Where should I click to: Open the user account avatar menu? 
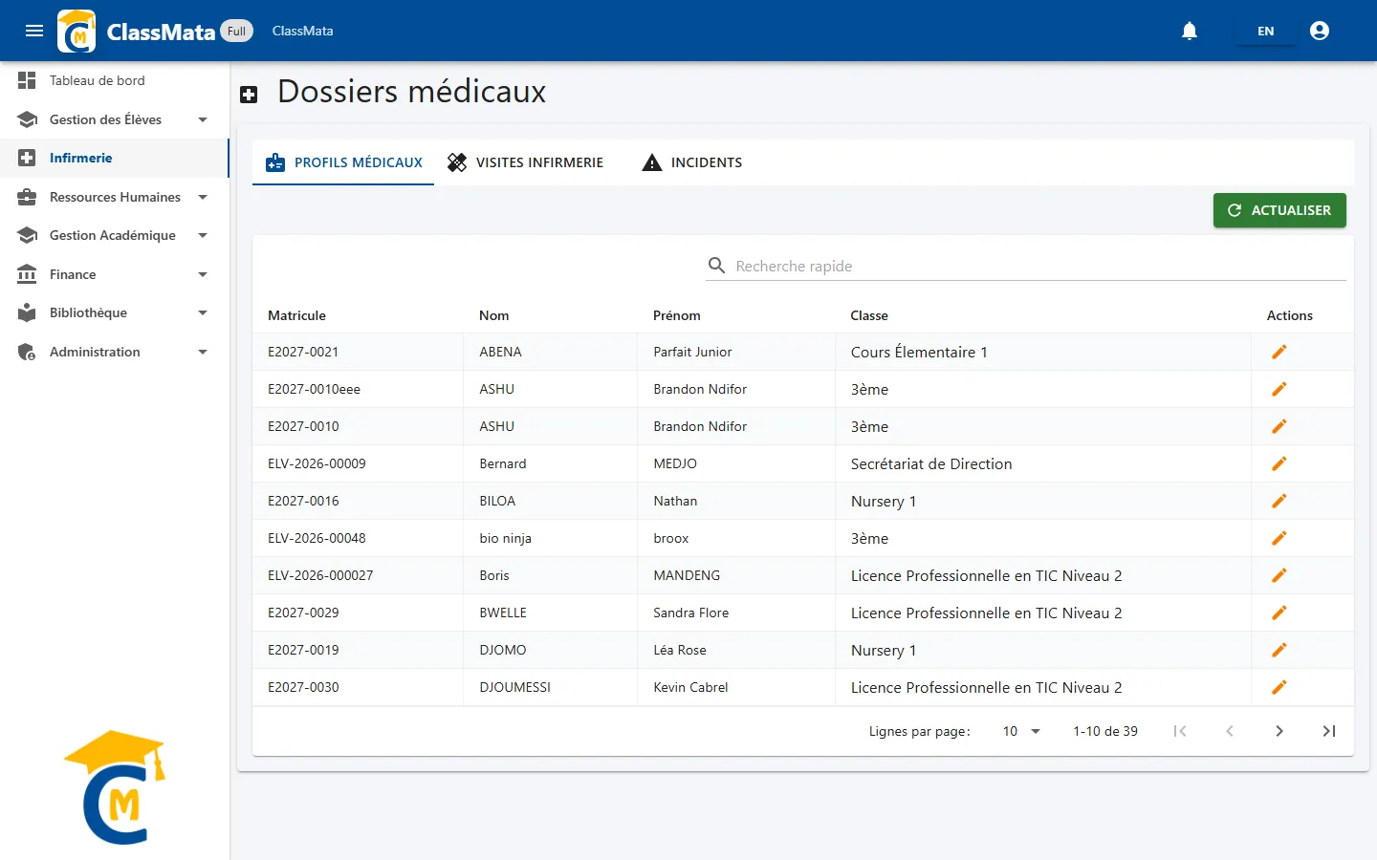1320,31
